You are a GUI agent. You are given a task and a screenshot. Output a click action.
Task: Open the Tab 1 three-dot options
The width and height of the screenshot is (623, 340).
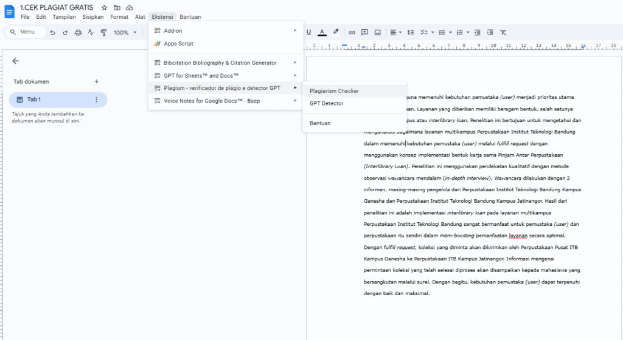96,100
